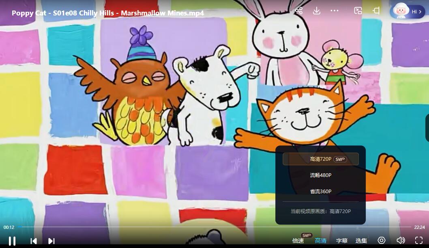The image size is (429, 248).
Task: Open the three-dots more options menu
Action: tap(335, 11)
